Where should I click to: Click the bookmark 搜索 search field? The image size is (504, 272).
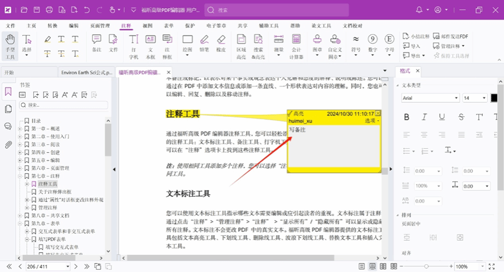point(63,105)
